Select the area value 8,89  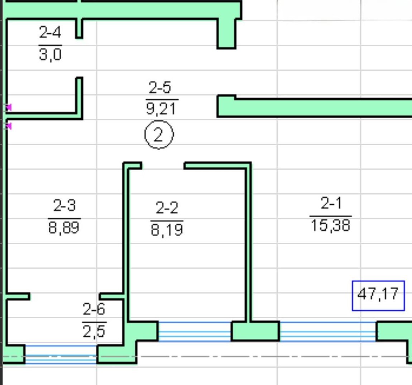[64, 228]
